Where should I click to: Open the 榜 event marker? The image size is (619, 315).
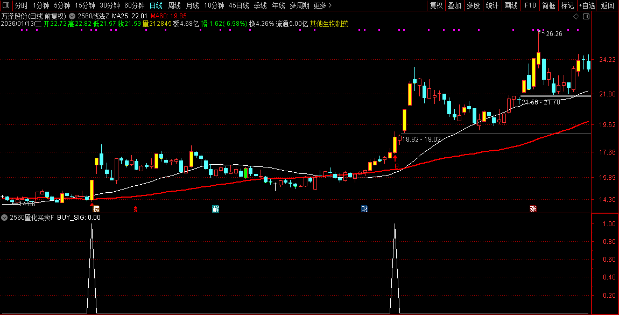tap(96, 209)
